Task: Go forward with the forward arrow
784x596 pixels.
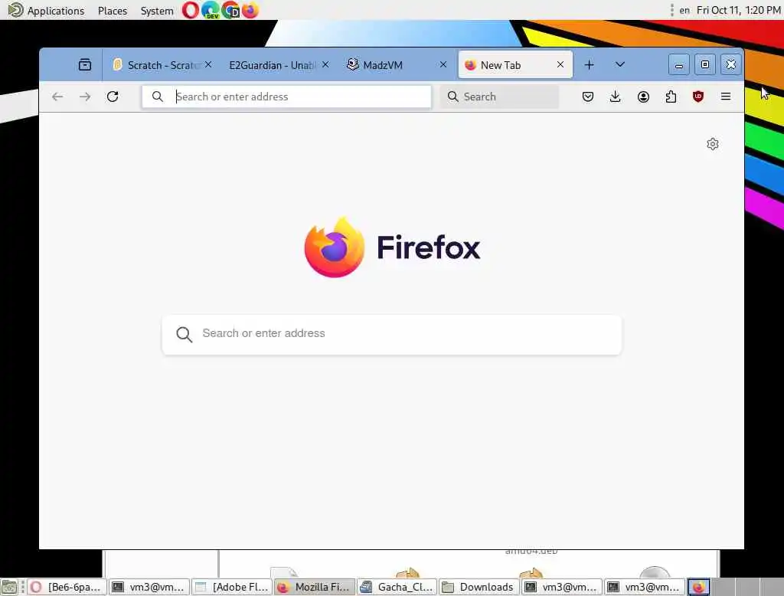Action: coord(85,97)
